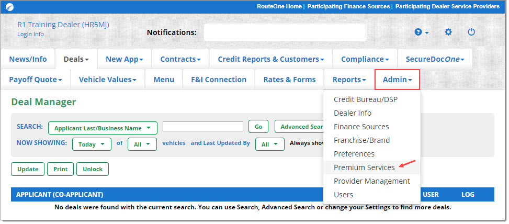This screenshot has height=224, width=509.
Task: Click the Deal Manager heading
Action: tap(43, 102)
